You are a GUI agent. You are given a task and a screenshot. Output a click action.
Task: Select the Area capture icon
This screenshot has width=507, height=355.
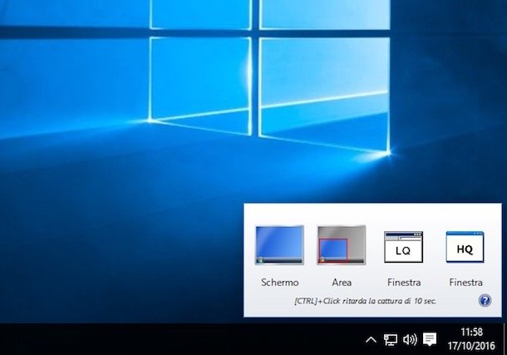[342, 245]
